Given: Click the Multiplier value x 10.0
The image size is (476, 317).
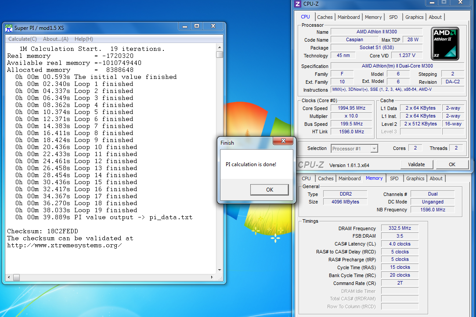Looking at the screenshot, I should click(352, 116).
